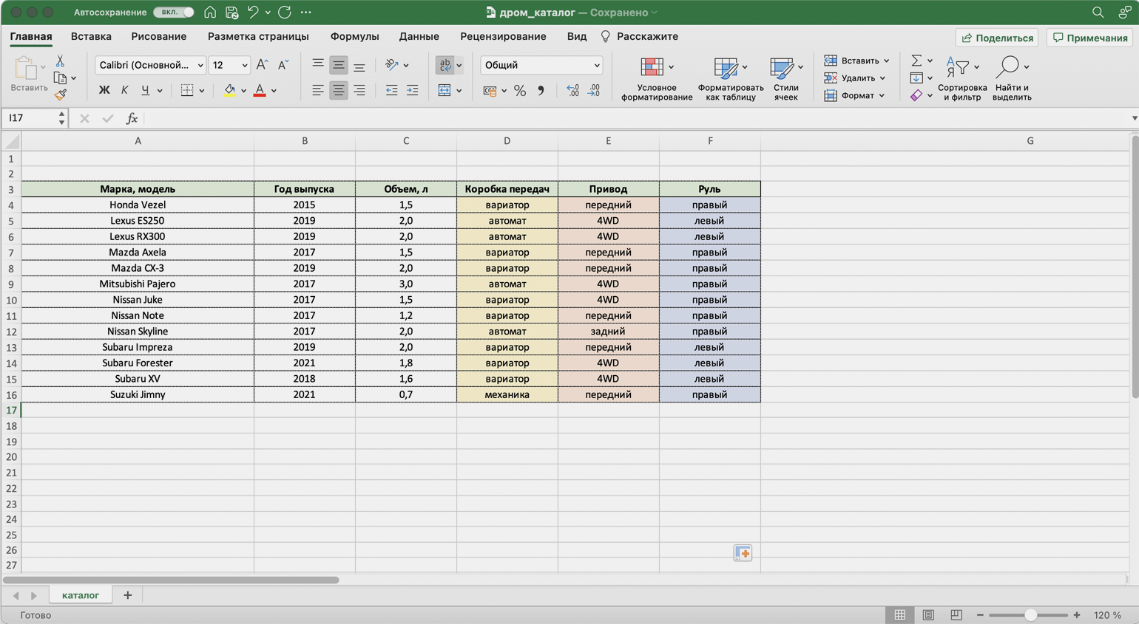Screen dimensions: 1139x624
Task: Align text right
Action: [359, 90]
